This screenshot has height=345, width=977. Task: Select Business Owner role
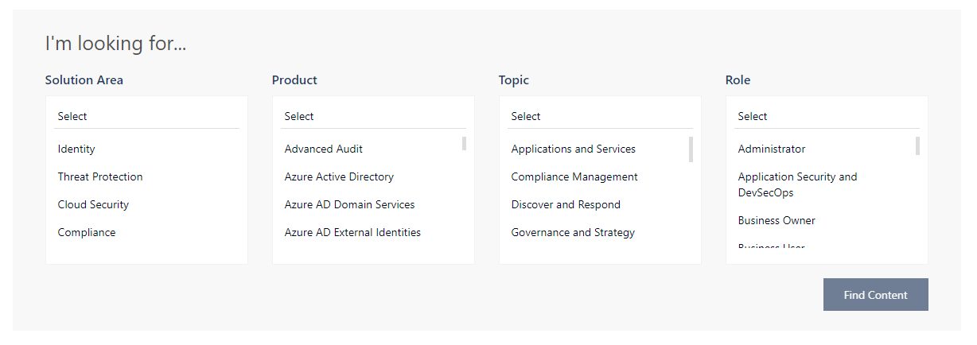(777, 220)
